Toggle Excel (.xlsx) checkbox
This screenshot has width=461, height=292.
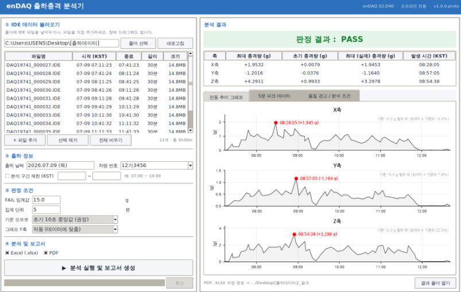[7, 252]
